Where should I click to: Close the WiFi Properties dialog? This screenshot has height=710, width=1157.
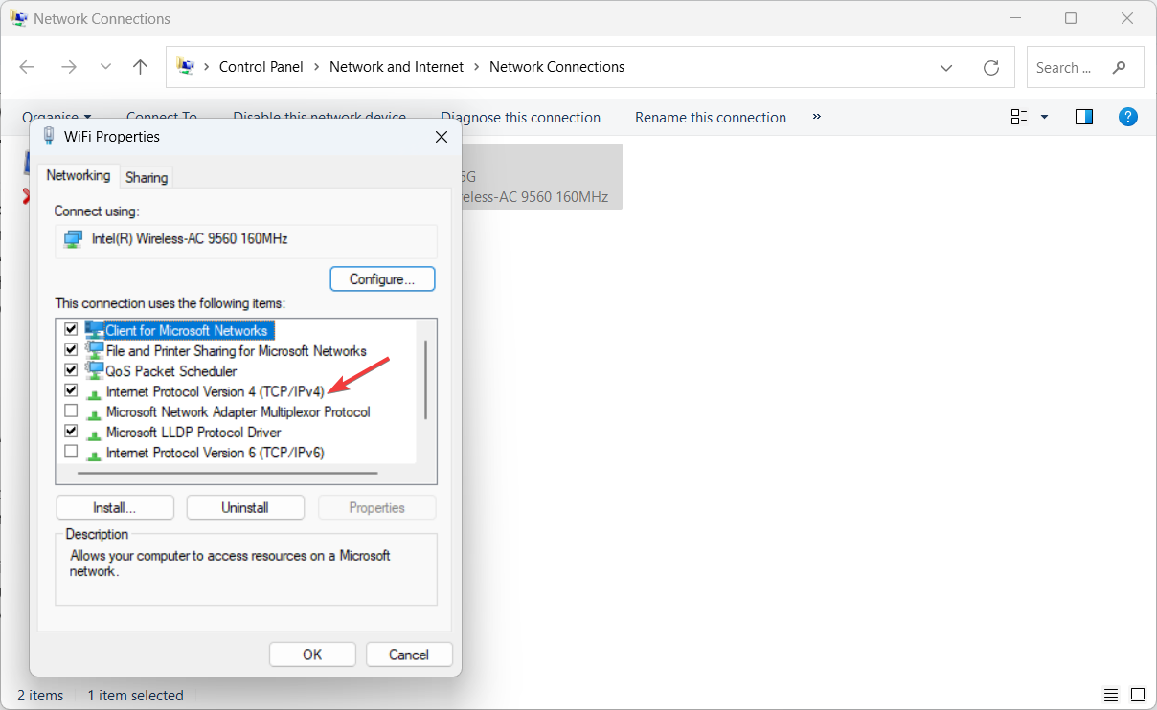pyautogui.click(x=442, y=137)
